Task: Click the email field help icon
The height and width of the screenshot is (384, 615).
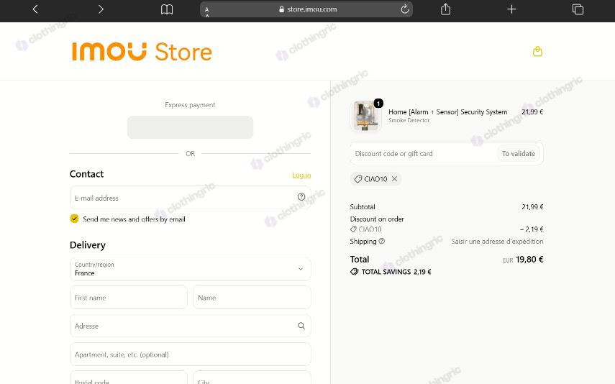Action: tap(301, 197)
